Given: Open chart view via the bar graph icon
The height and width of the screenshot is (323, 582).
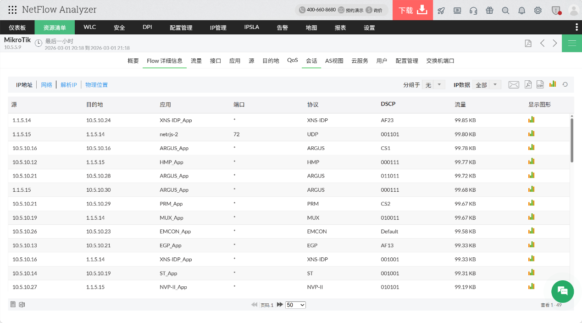Looking at the screenshot, I should coord(552,84).
